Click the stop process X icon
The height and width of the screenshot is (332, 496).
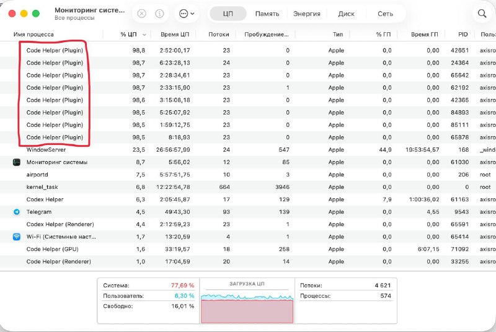point(142,14)
